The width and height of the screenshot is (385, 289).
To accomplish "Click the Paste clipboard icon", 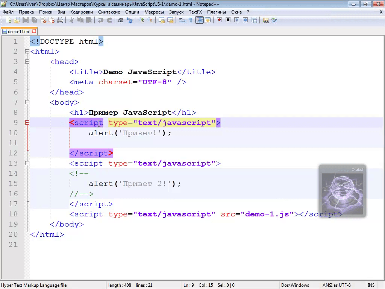I will tap(89, 20).
